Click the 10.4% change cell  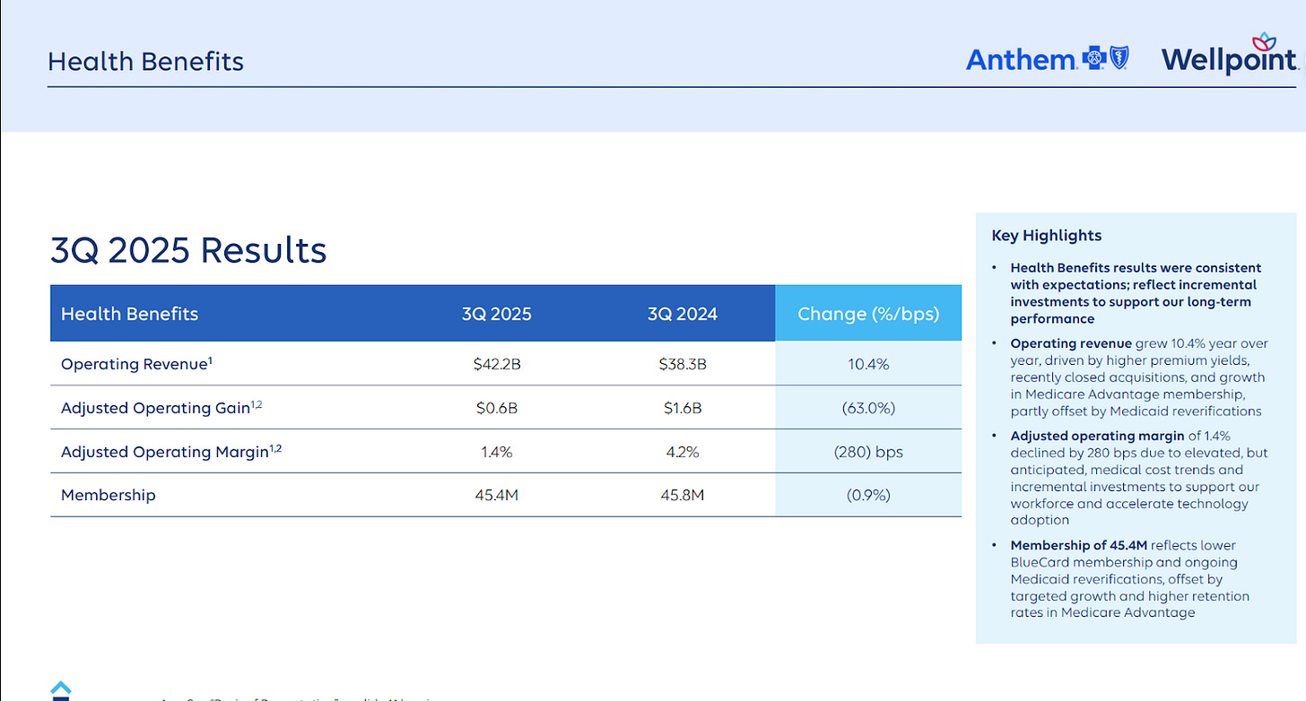(868, 365)
